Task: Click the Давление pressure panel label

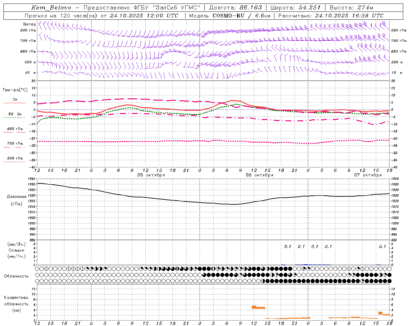Action: coord(17,197)
